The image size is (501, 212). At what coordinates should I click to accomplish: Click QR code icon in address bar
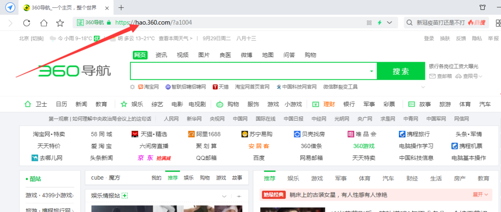pos(369,23)
